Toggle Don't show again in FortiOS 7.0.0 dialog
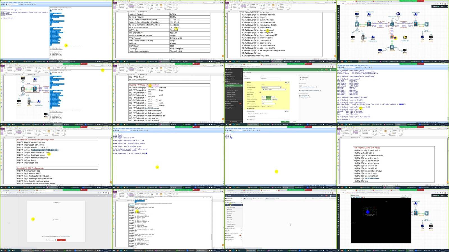This screenshot has width=449, height=252. (x=56, y=240)
